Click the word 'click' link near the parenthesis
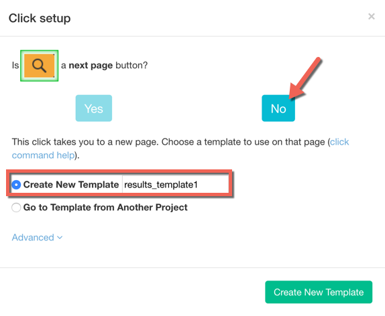 coord(339,142)
